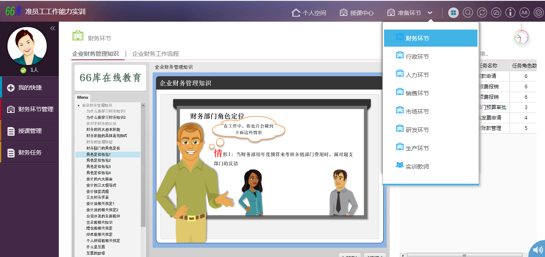Click the grid apps icon in header
Screen dimensions: 545x257
tap(453, 13)
